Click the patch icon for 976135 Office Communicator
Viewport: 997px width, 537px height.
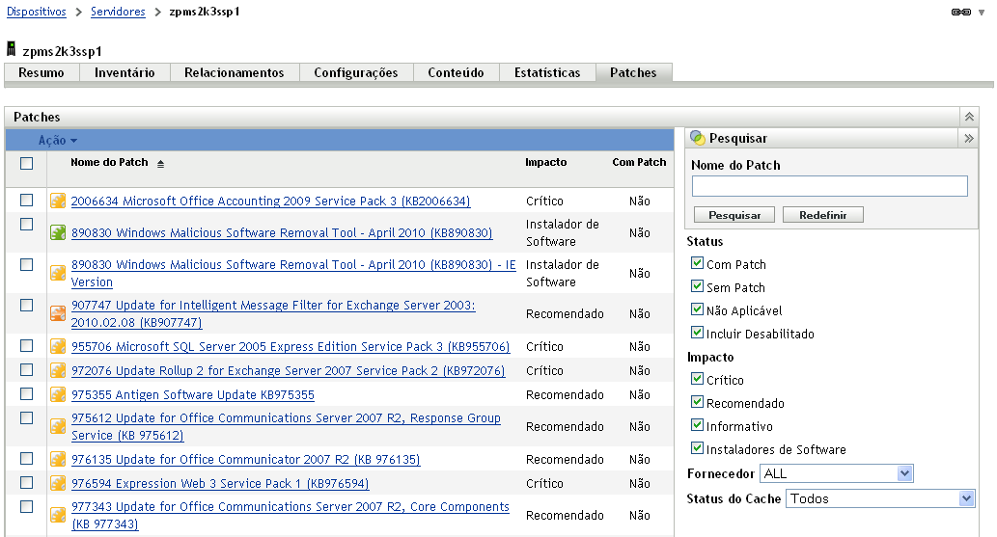point(58,459)
